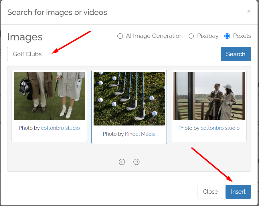This screenshot has height=206, width=259.
Task: Open cottonbro studio link under third photo
Action: (x=220, y=128)
